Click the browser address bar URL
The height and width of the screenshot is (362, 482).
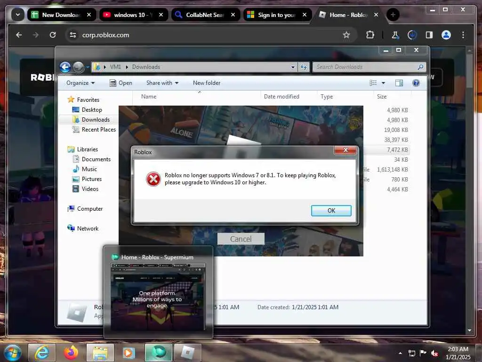pos(105,35)
